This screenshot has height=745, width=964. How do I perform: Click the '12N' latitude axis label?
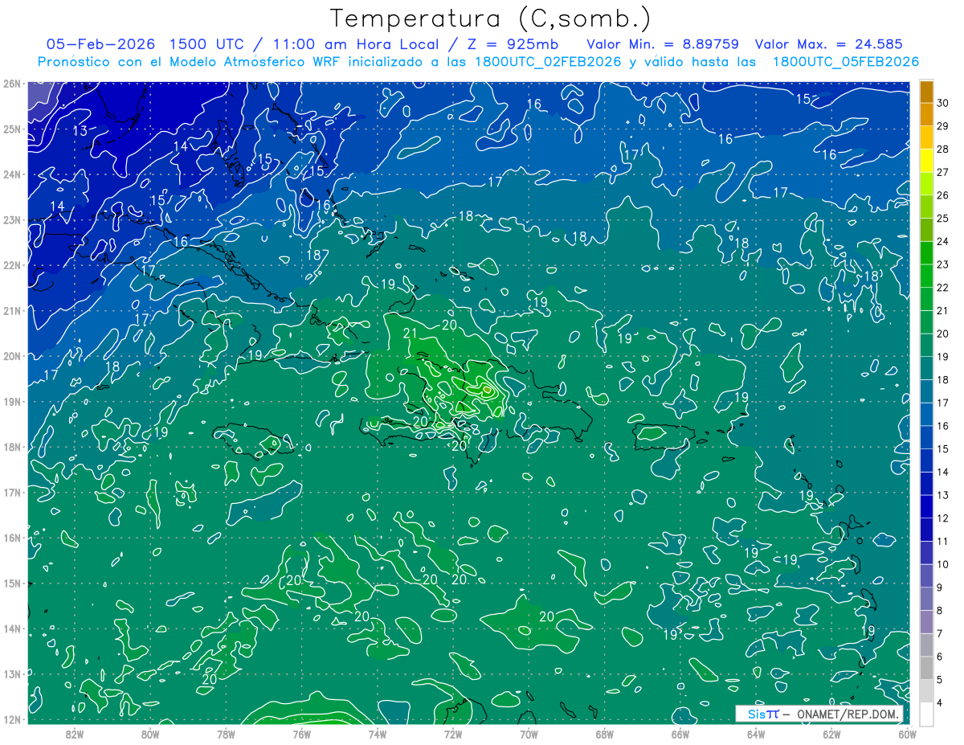(12, 719)
